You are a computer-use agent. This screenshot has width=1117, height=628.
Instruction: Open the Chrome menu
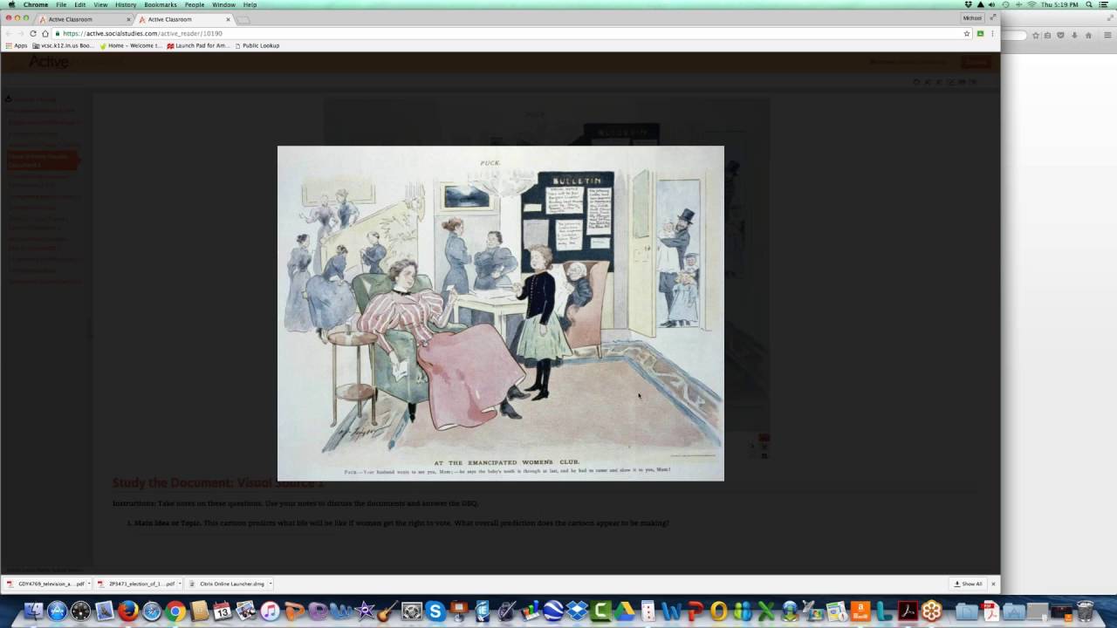pyautogui.click(x=36, y=4)
